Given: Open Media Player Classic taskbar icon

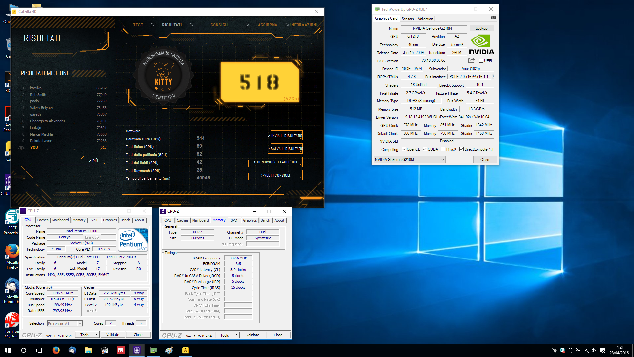Looking at the screenshot, I should click(x=105, y=350).
